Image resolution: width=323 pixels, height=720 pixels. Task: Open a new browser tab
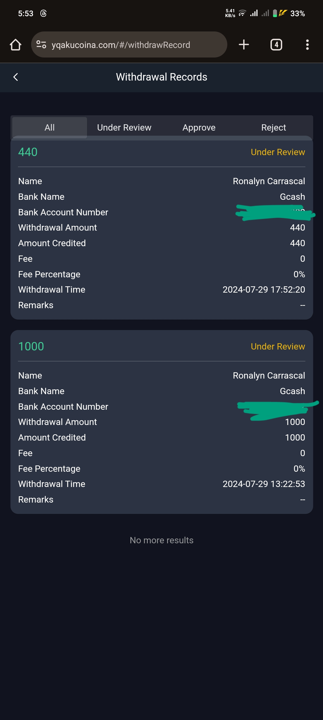[244, 45]
